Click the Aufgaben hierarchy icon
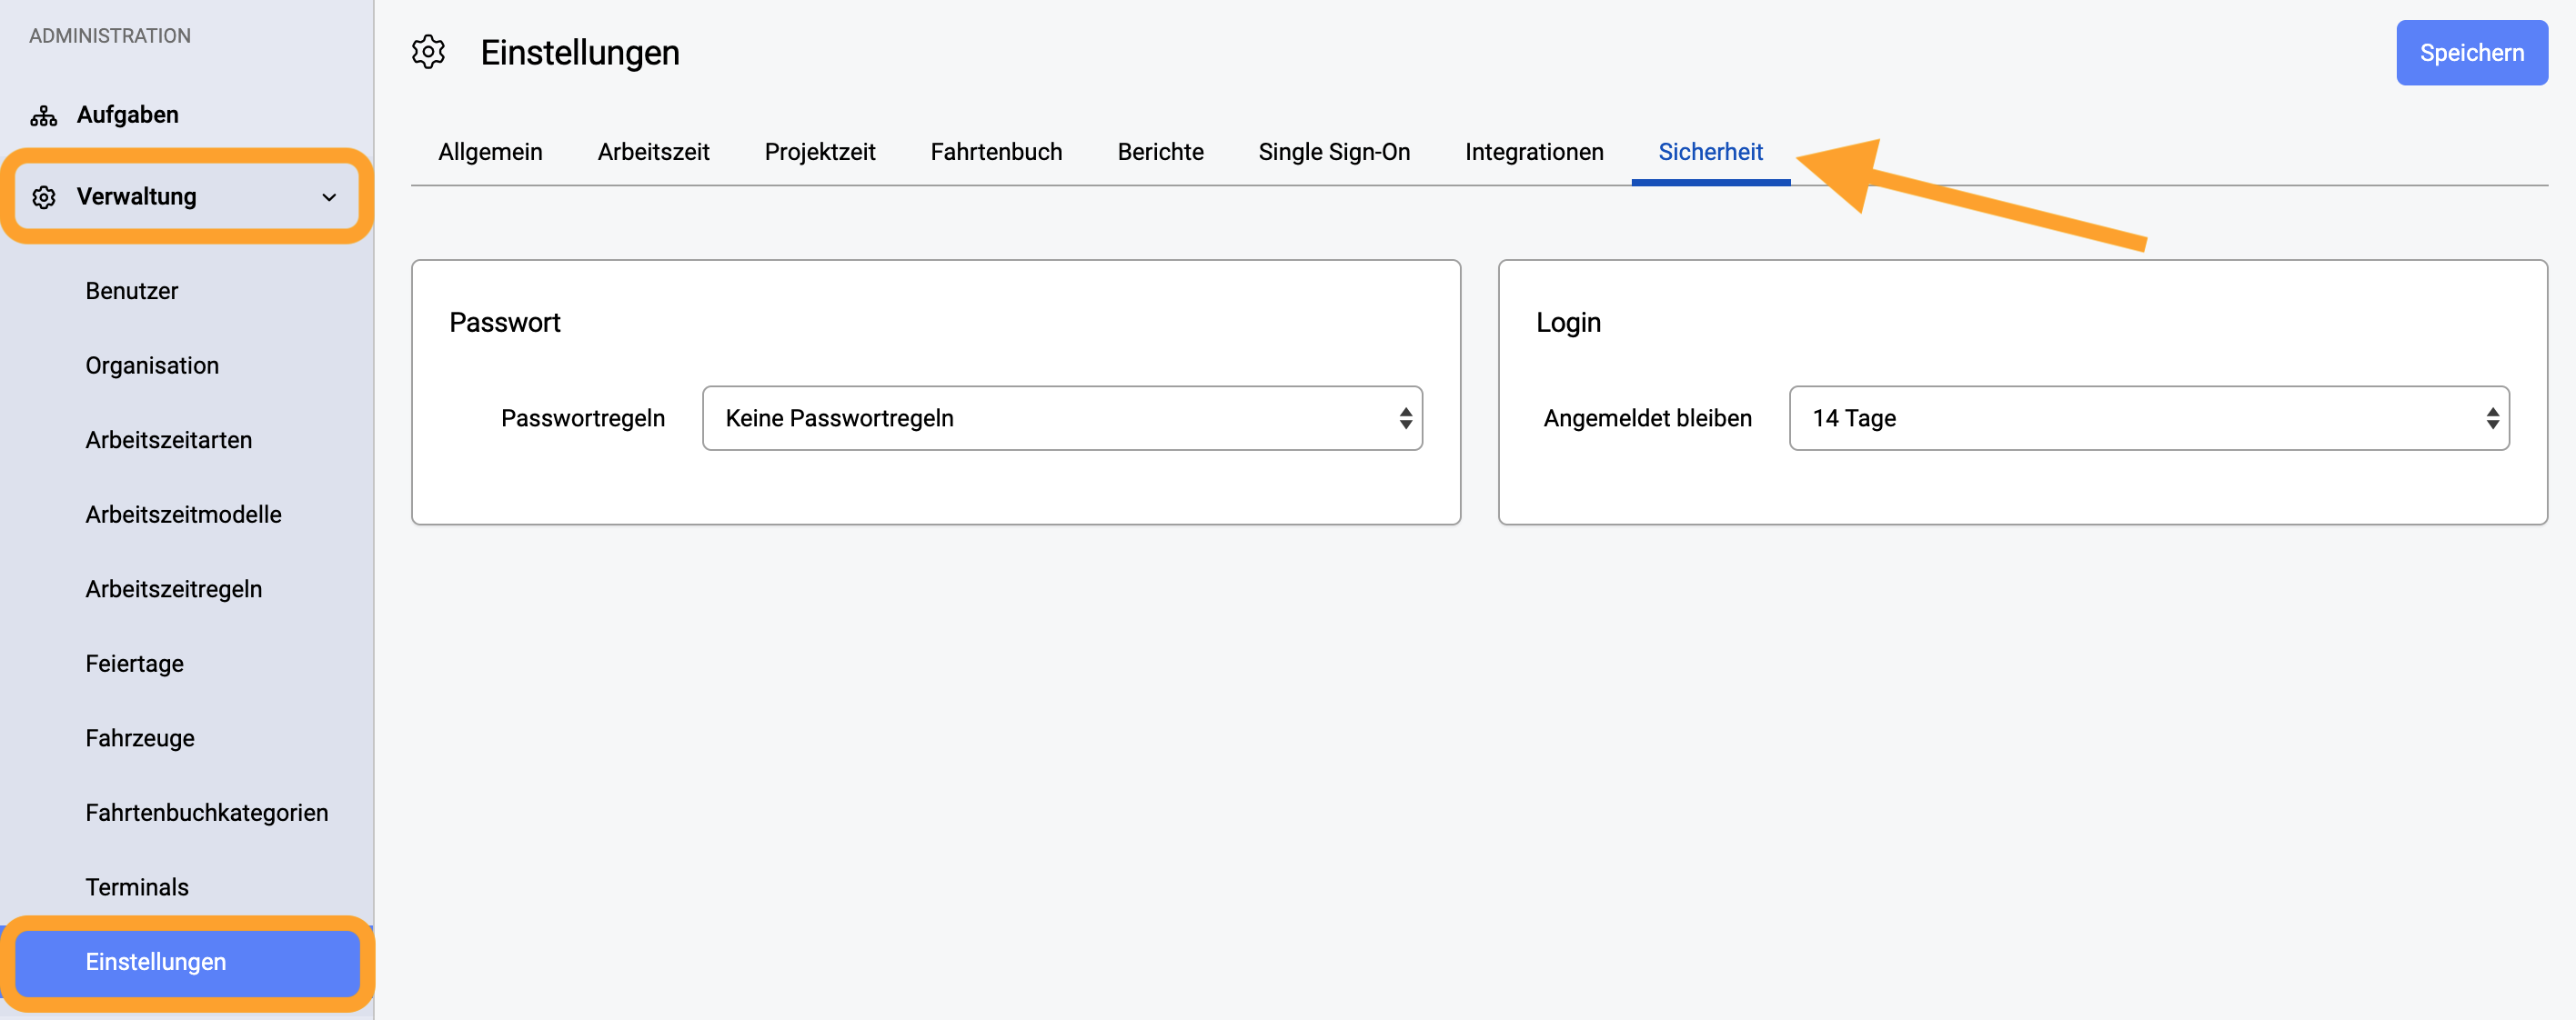This screenshot has height=1020, width=2576. pos(43,115)
